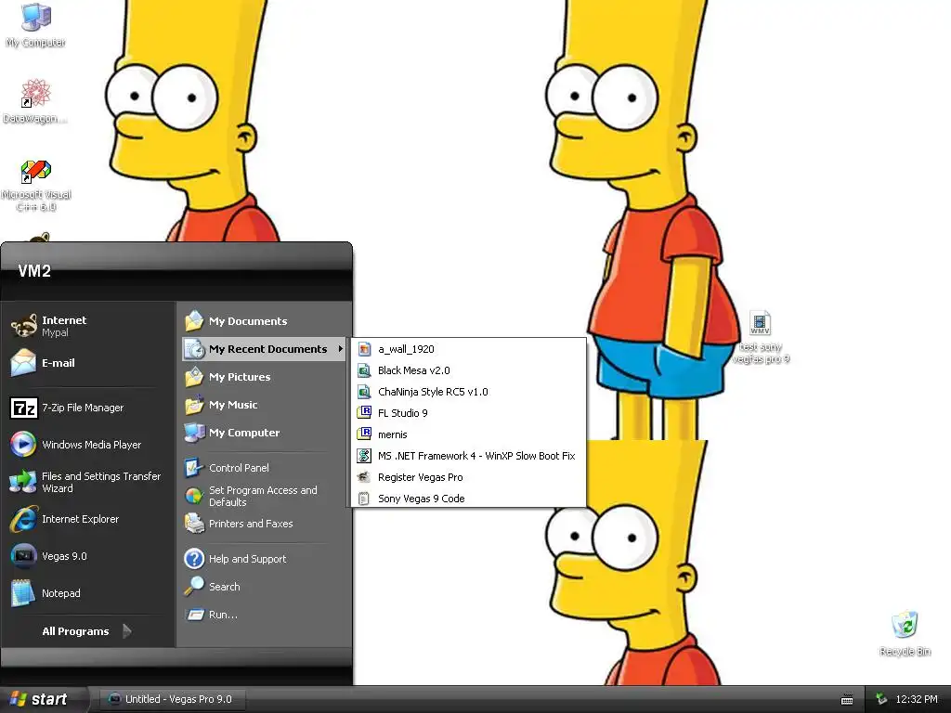Open My Music folder
The width and height of the screenshot is (951, 713).
[x=264, y=405]
